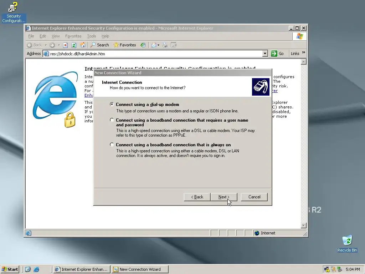Click Show Desktop quick launch icon
The width and height of the screenshot is (365, 274).
28,269
